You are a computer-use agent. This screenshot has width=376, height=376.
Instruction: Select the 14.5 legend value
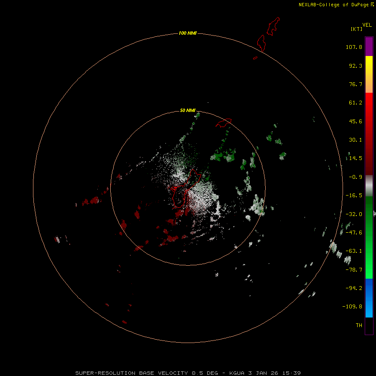356,158
